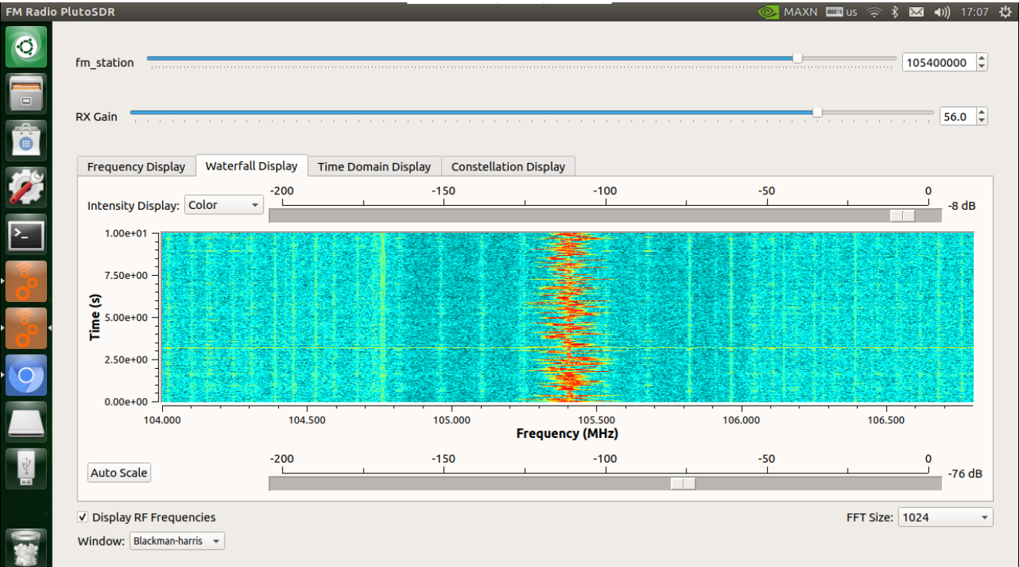Click the FM Radio PlutoSDR window title
The height and width of the screenshot is (567, 1019).
pos(62,12)
